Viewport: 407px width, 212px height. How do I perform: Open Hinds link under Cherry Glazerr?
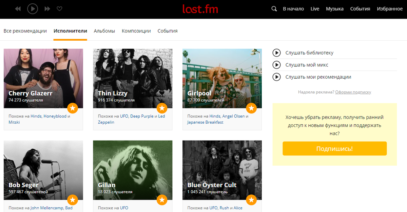[x=36, y=116]
